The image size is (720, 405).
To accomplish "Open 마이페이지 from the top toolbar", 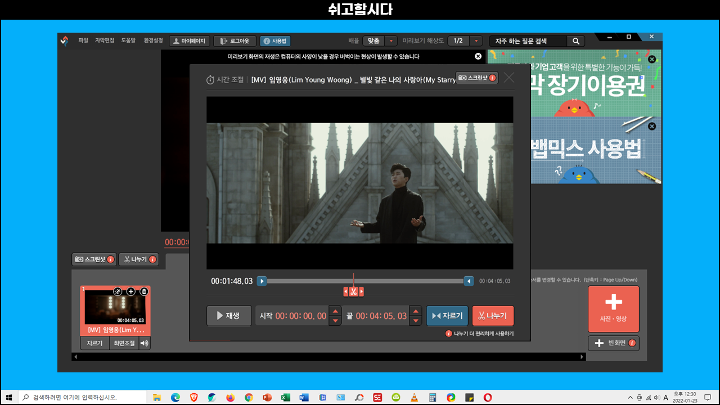I will [190, 41].
